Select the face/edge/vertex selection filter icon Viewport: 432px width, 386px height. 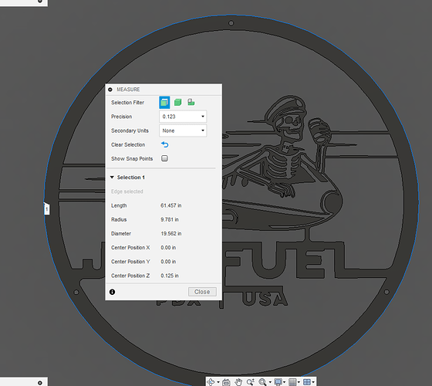click(164, 103)
